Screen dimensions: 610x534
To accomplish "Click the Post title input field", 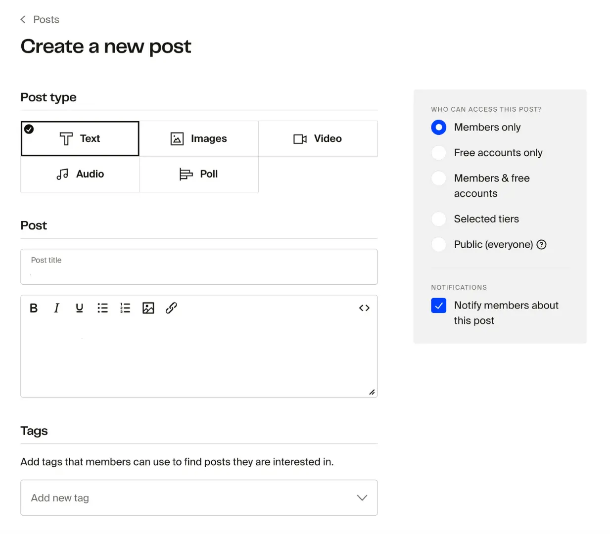I will pyautogui.click(x=199, y=267).
